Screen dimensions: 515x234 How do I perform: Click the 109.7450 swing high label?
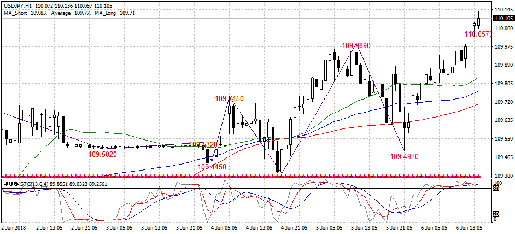tap(229, 99)
